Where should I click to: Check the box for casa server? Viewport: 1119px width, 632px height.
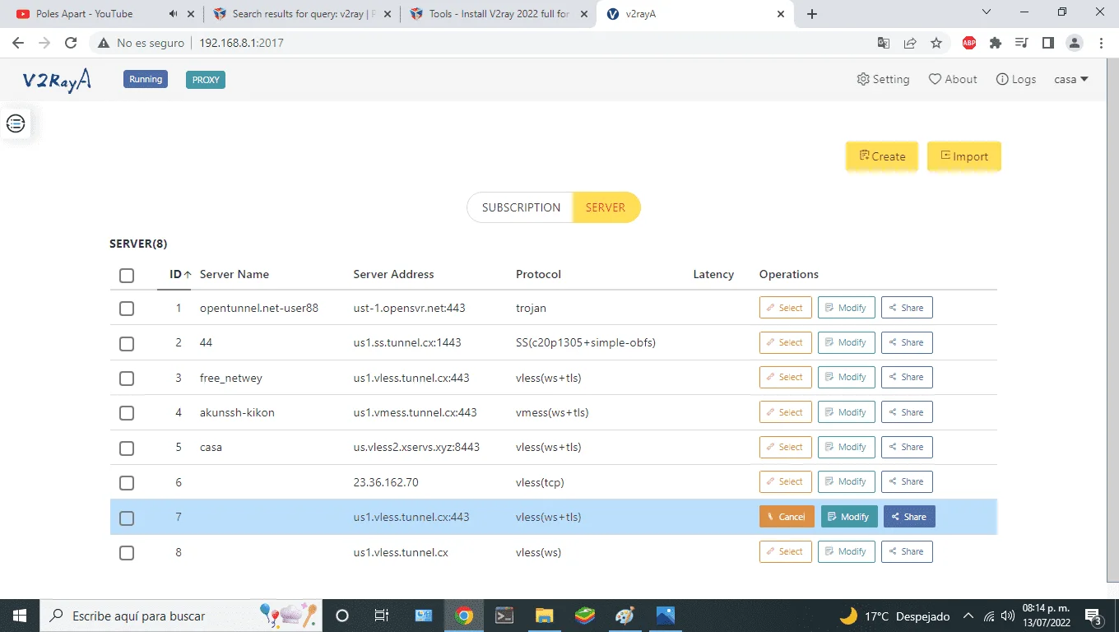tap(127, 448)
